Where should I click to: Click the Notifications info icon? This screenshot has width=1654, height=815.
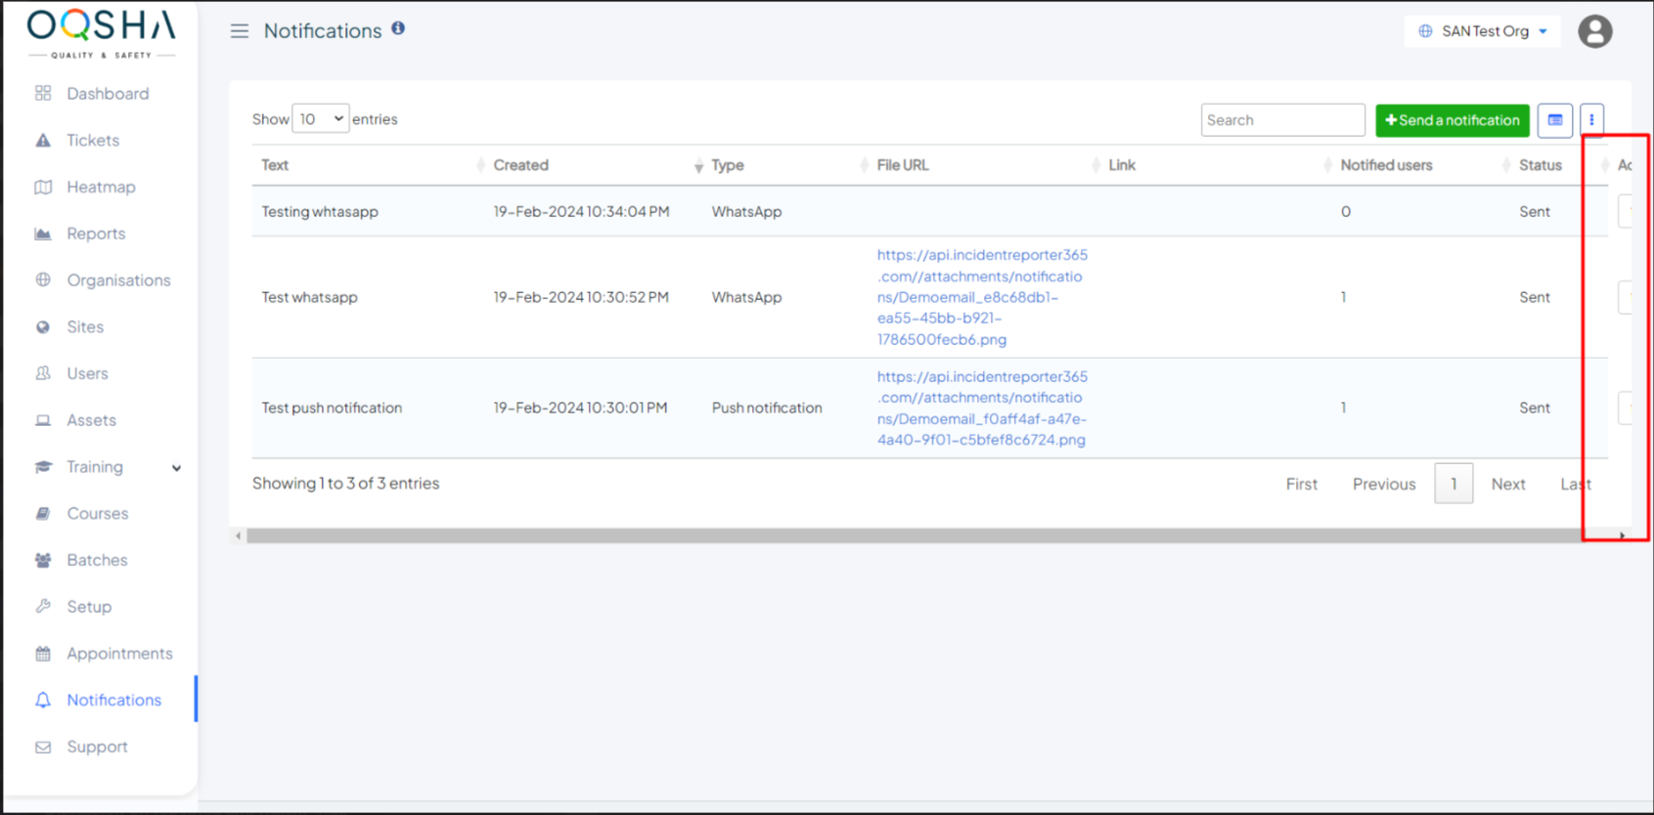pos(398,28)
